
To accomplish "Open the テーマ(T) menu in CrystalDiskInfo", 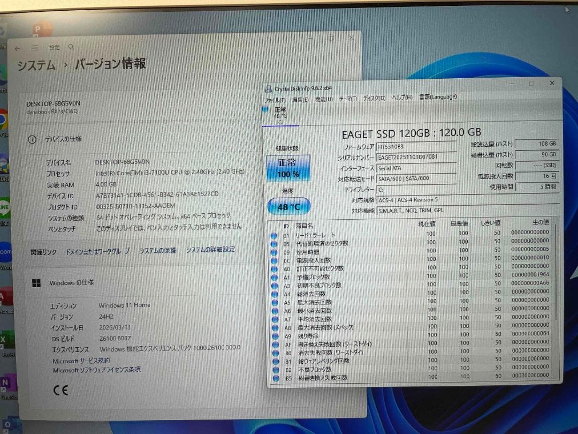I will (x=348, y=99).
